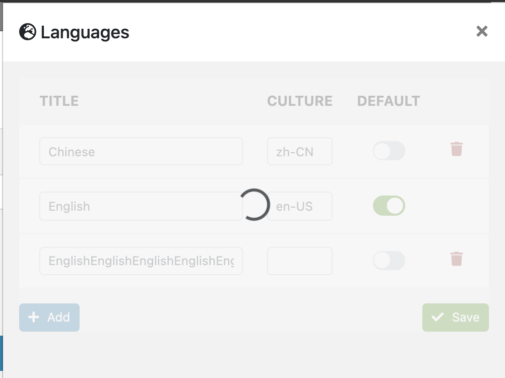Edit the en-US culture field
The width and height of the screenshot is (505, 378).
[300, 206]
